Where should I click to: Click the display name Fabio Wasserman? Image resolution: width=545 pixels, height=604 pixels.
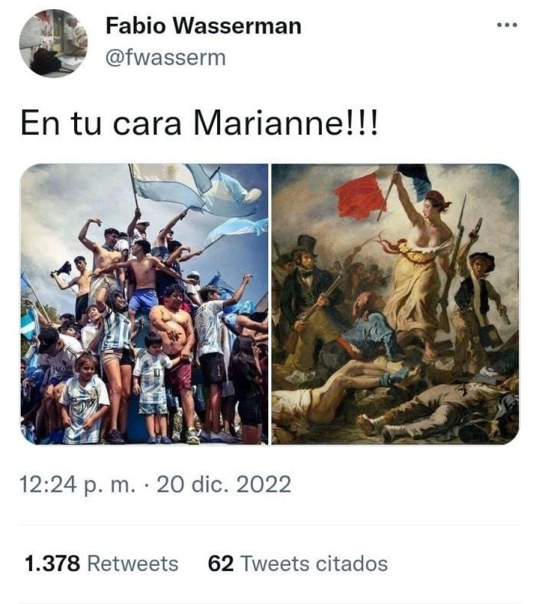(x=203, y=26)
